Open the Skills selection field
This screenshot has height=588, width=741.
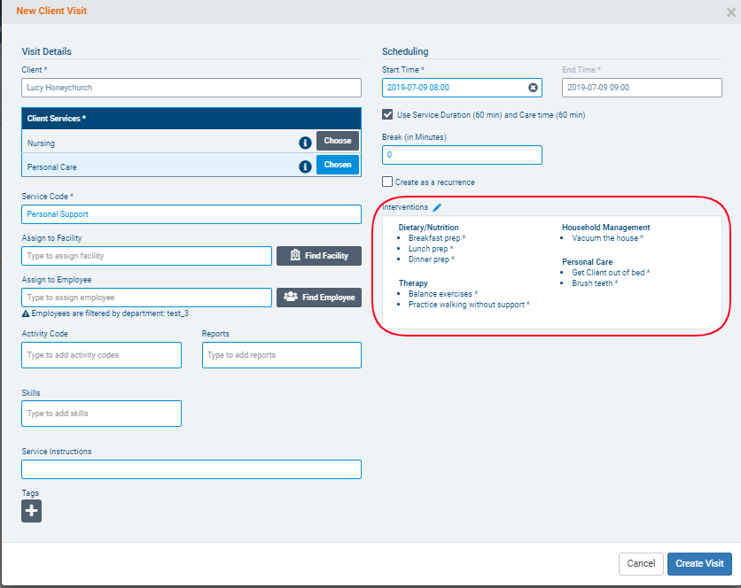point(102,414)
